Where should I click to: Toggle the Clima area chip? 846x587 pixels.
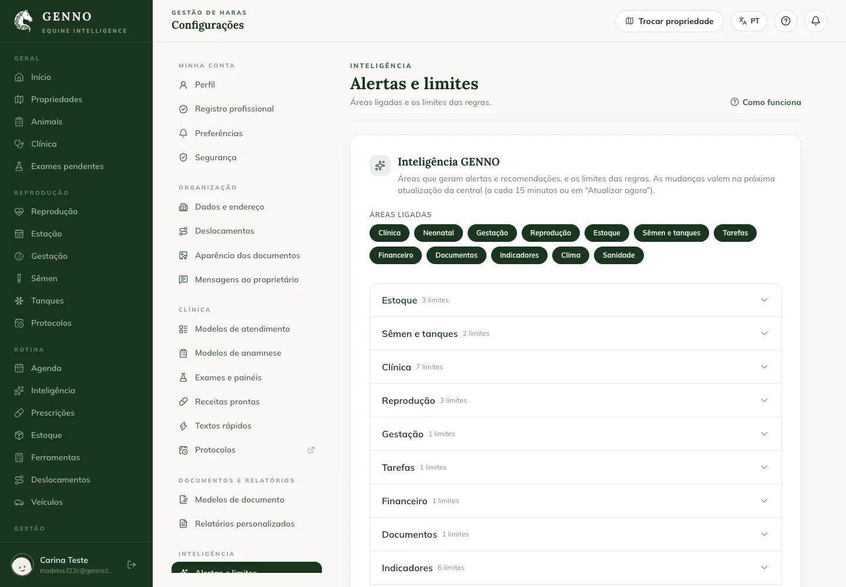click(570, 255)
